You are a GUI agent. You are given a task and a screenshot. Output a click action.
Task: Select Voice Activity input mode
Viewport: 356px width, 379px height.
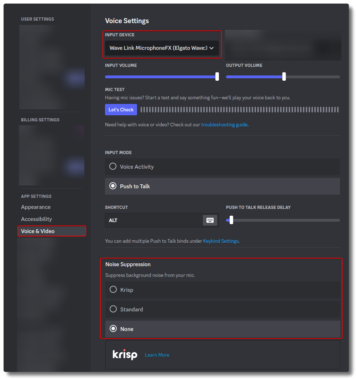(x=222, y=167)
